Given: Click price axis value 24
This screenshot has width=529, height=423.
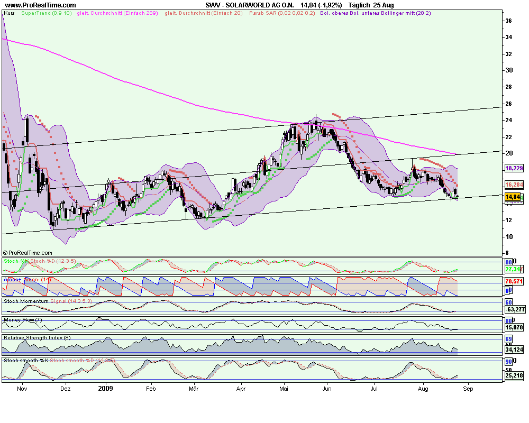Looking at the screenshot, I should [x=509, y=120].
